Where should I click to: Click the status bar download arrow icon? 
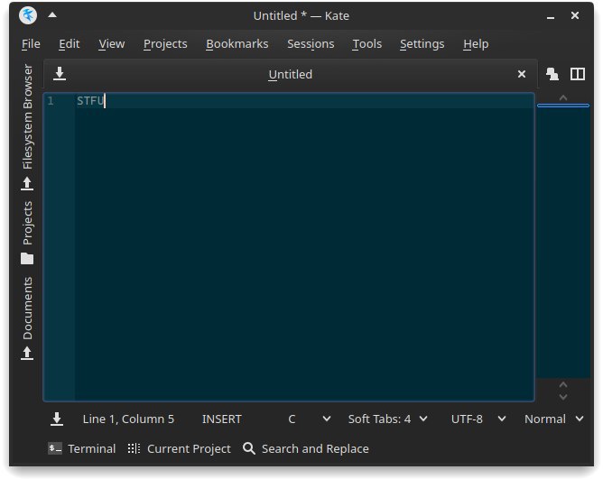pyautogui.click(x=57, y=419)
